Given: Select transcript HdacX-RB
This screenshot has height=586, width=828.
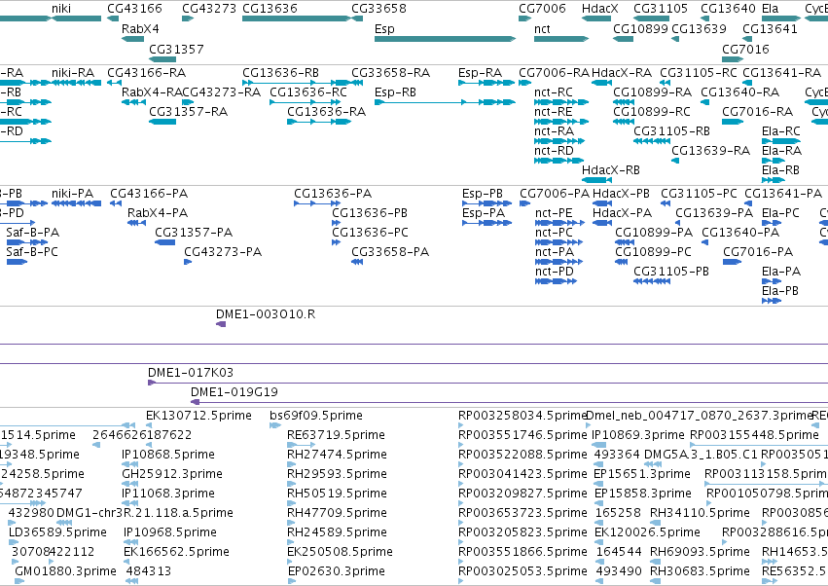Looking at the screenshot, I should (x=597, y=180).
